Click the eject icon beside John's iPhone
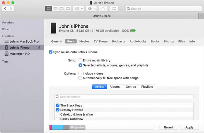204x133 pixels. (39, 47)
